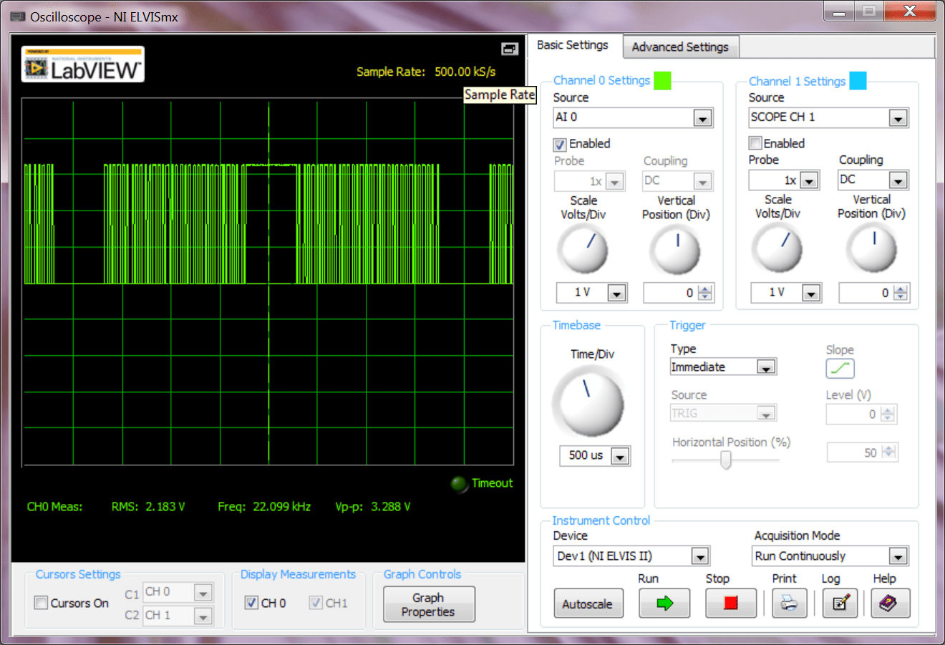Minimize the Oscilloscope window
Screen dimensions: 945x645
(839, 11)
